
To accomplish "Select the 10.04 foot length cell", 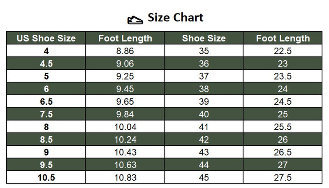I will (x=125, y=127).
